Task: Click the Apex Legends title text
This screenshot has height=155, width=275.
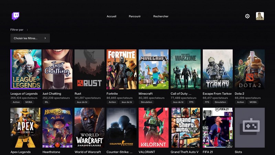Action: (21, 152)
